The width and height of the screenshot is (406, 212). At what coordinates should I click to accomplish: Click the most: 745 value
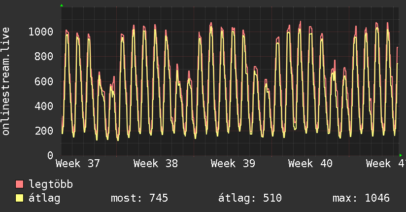139,198
